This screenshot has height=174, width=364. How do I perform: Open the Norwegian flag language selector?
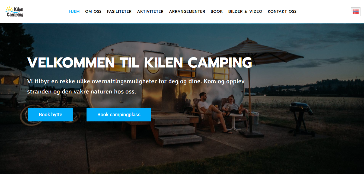pyautogui.click(x=356, y=12)
